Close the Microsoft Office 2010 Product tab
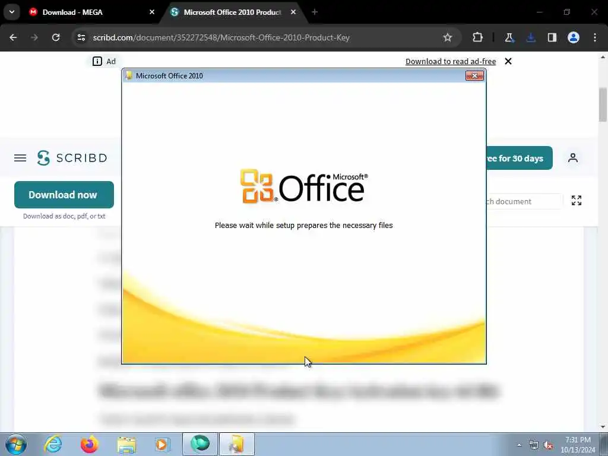 [293, 12]
